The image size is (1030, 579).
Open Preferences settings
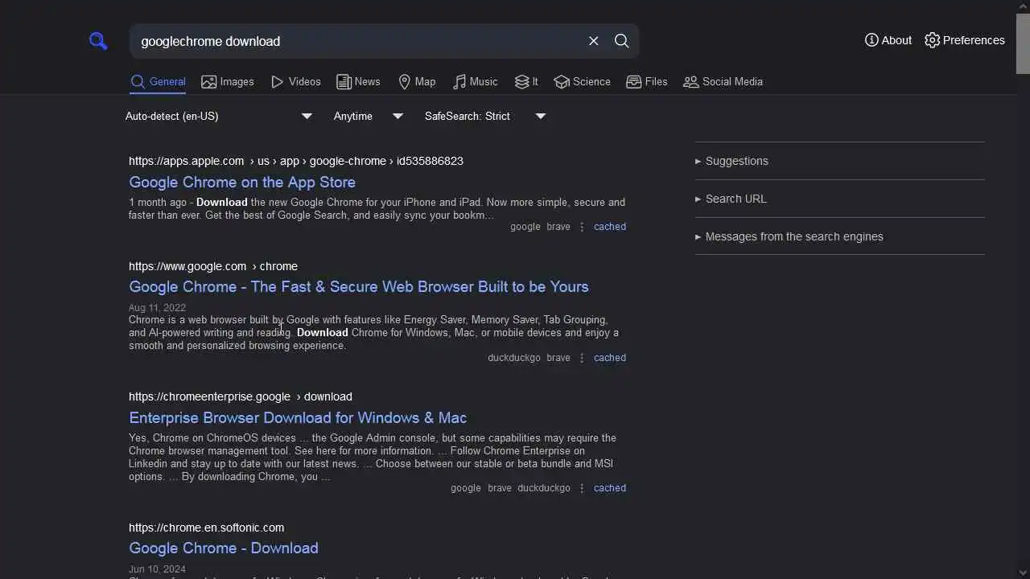965,40
